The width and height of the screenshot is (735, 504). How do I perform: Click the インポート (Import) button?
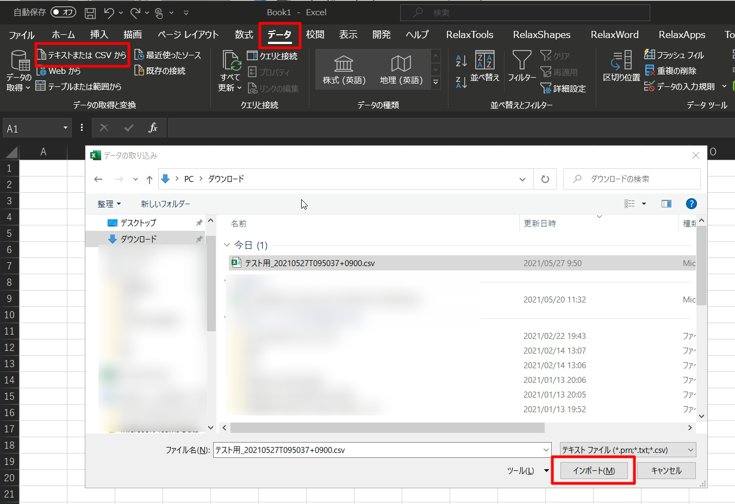tap(594, 470)
